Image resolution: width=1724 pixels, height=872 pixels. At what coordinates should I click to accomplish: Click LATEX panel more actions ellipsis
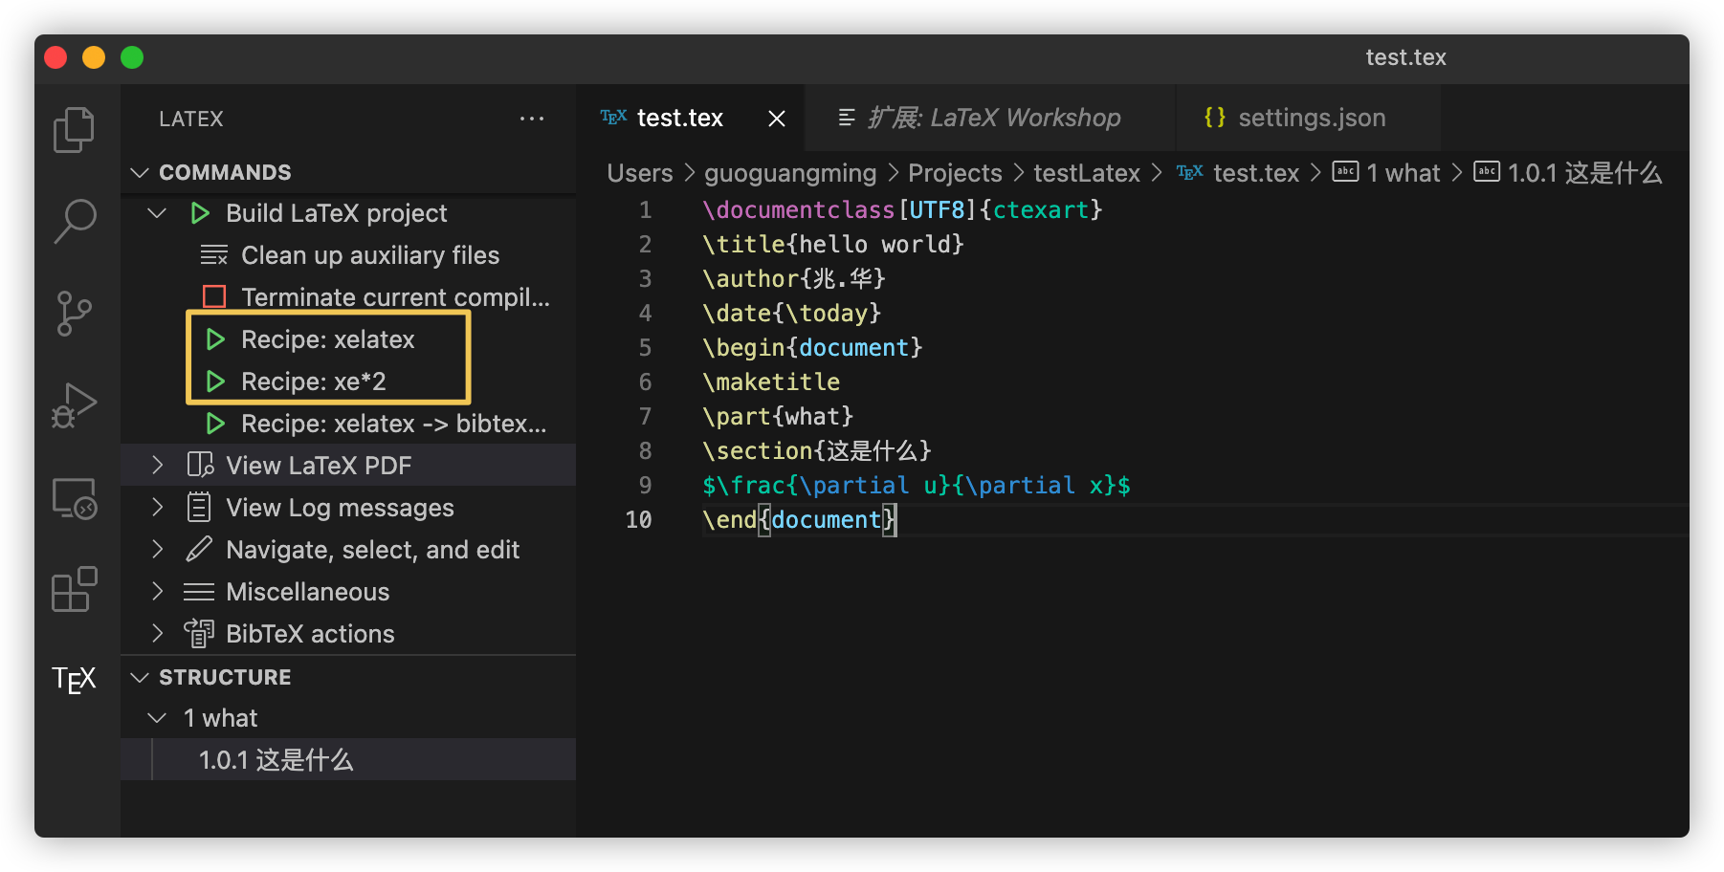pyautogui.click(x=532, y=119)
